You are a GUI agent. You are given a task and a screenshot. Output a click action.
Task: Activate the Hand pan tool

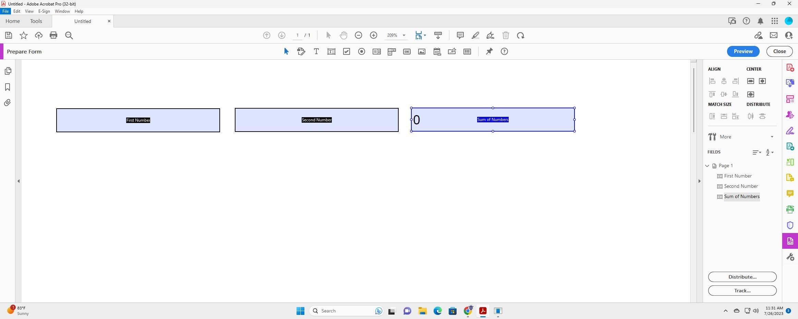click(343, 35)
